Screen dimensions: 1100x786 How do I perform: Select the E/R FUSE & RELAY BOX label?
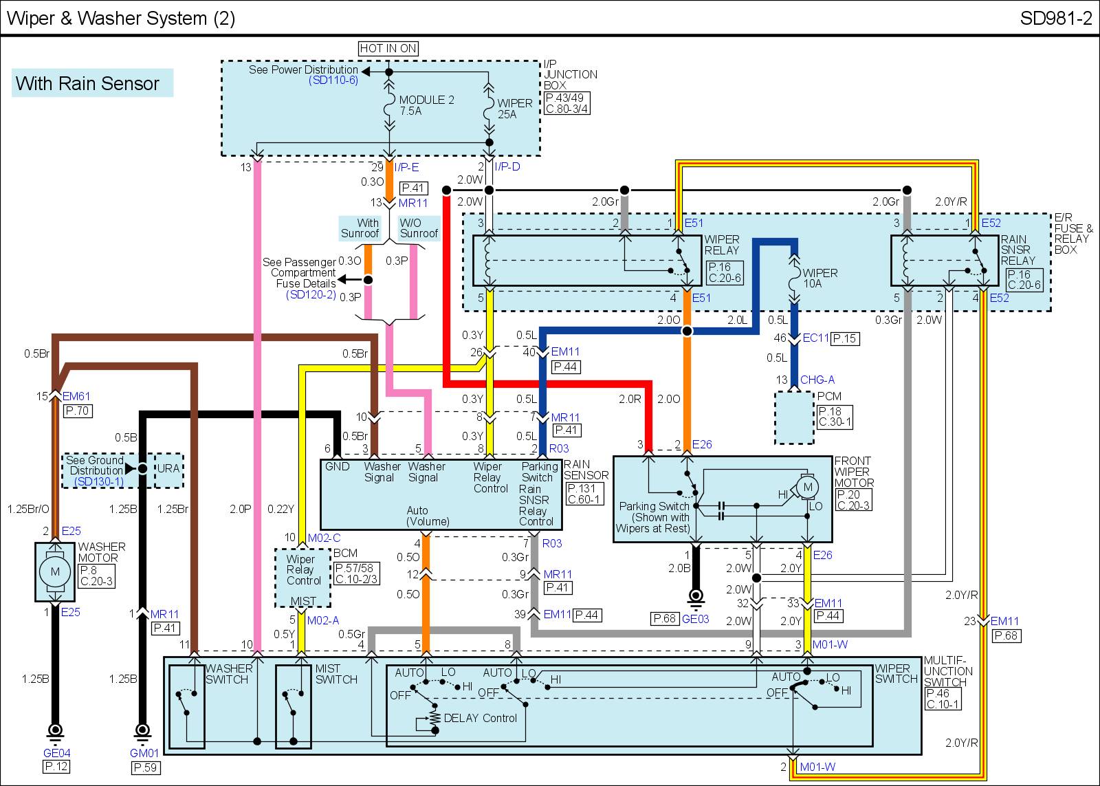1073,234
